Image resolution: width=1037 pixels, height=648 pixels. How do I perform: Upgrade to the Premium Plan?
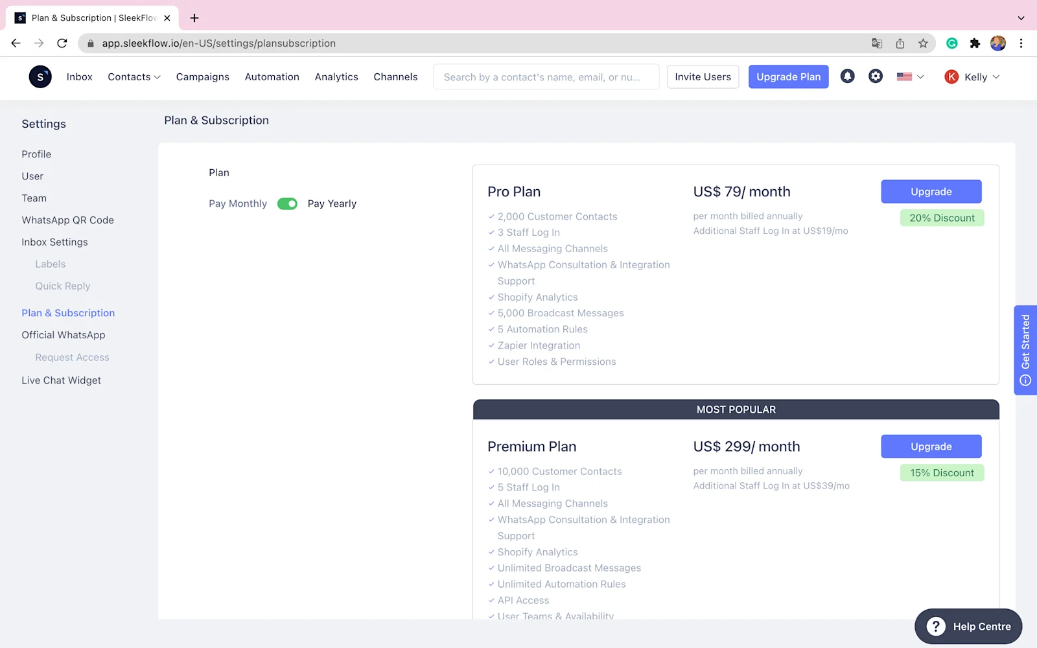click(x=931, y=446)
